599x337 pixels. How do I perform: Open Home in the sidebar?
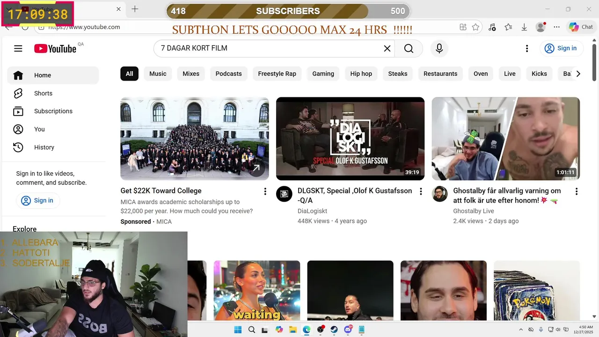pyautogui.click(x=53, y=75)
